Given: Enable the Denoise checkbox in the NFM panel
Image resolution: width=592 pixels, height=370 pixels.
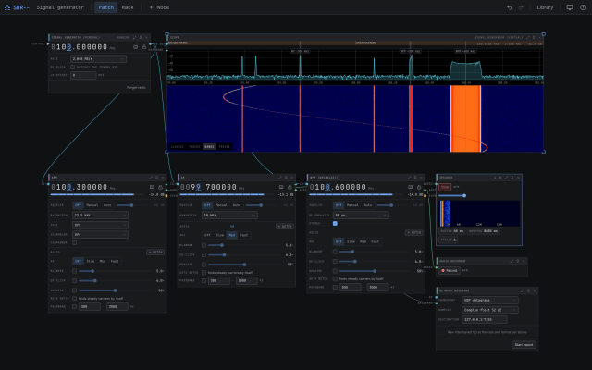Looking at the screenshot, I should tap(74, 290).
